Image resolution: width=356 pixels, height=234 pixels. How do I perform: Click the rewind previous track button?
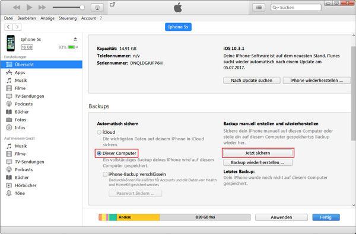pos(17,8)
